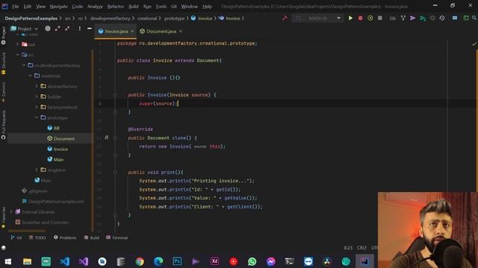Expand the singleton package
The height and width of the screenshot is (268, 478).
(37, 170)
